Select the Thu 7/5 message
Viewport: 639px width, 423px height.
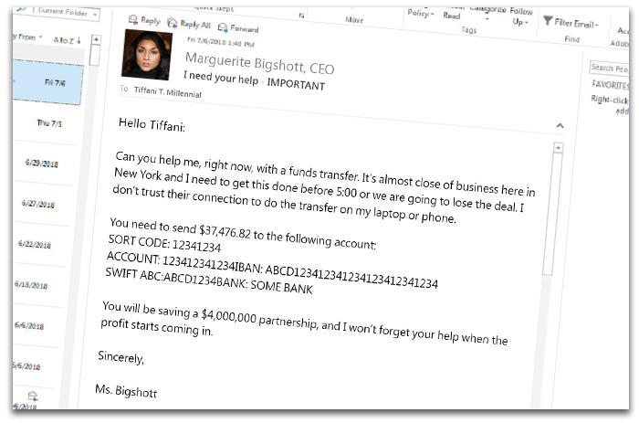point(46,122)
